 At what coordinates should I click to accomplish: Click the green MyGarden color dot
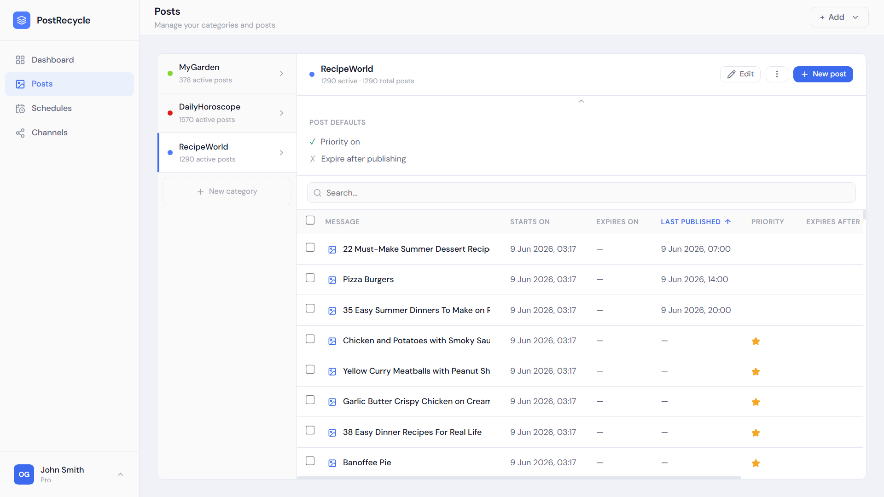pos(170,74)
